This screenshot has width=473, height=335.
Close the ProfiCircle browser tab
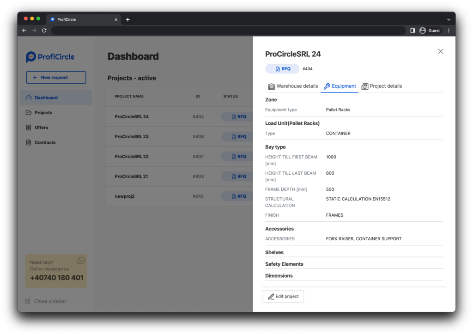tap(116, 19)
